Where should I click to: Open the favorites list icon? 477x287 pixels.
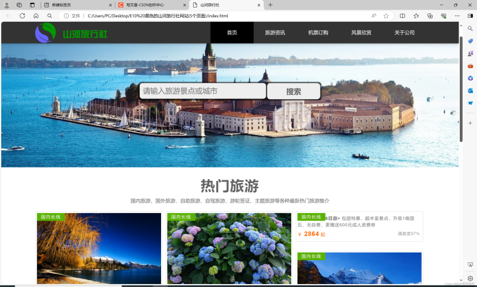coord(416,15)
